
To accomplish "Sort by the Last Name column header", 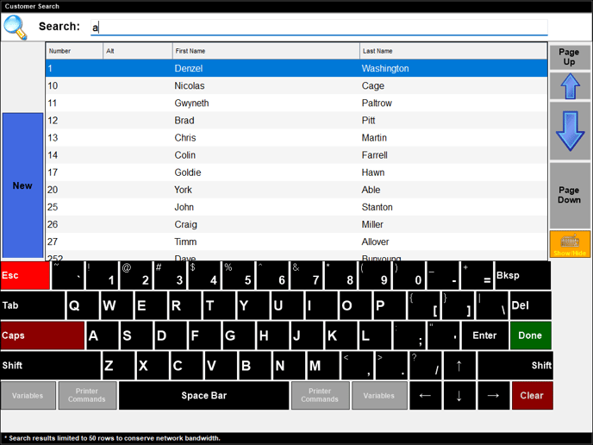I will coord(453,51).
